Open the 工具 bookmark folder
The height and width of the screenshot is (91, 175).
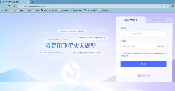point(12,10)
